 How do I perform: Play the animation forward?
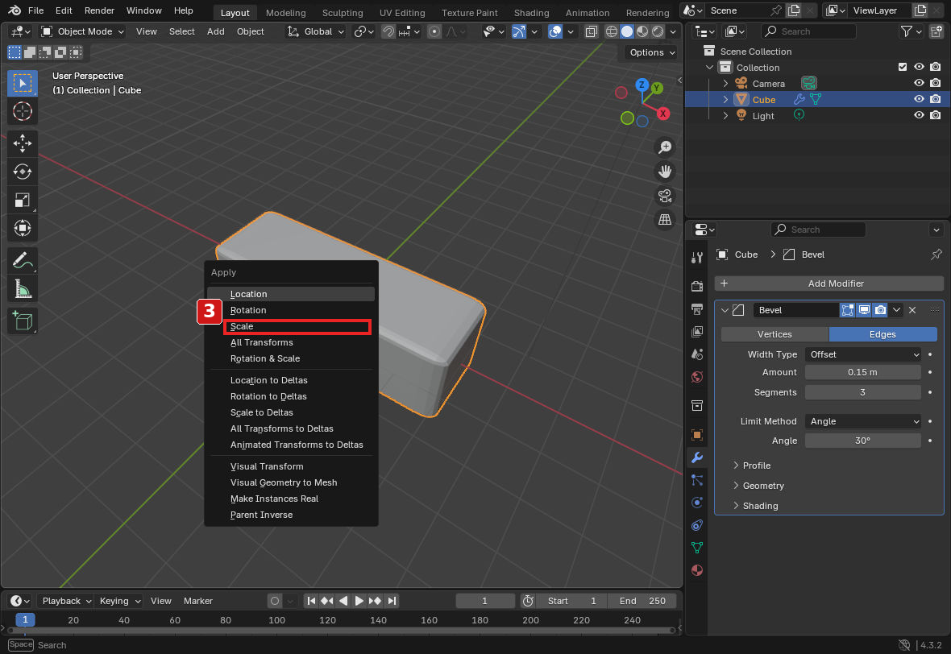pyautogui.click(x=359, y=601)
